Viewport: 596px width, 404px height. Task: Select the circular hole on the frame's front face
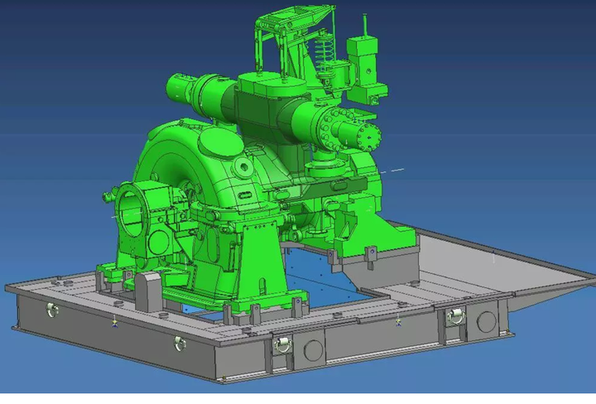click(x=313, y=350)
